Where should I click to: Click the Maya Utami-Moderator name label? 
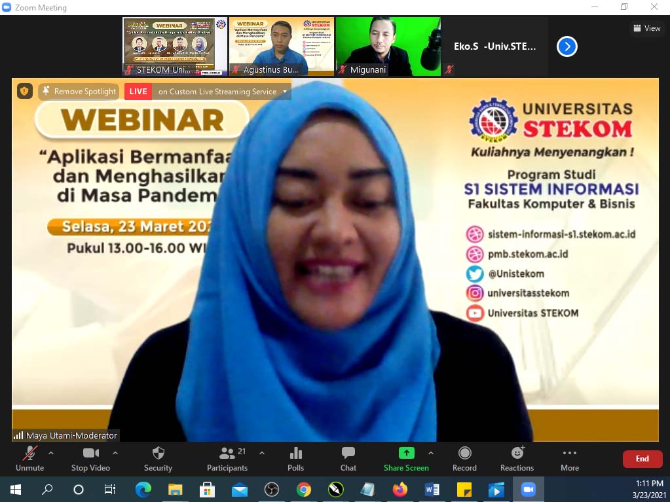(x=71, y=435)
